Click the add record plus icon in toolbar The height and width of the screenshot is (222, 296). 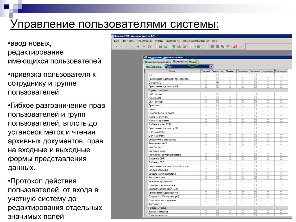coord(138,47)
